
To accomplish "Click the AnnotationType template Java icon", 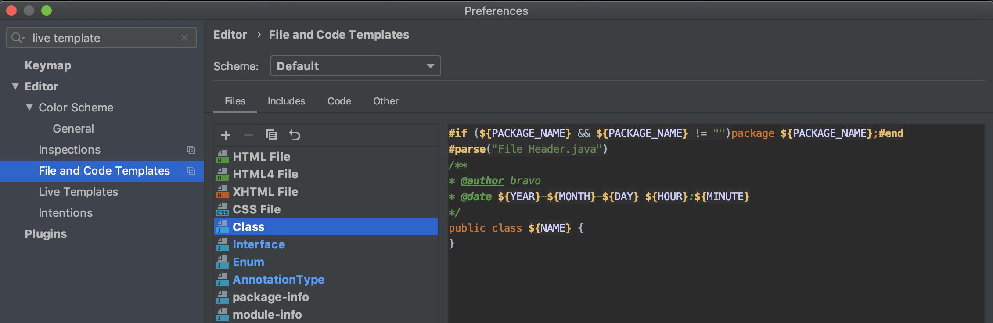I will tap(223, 280).
